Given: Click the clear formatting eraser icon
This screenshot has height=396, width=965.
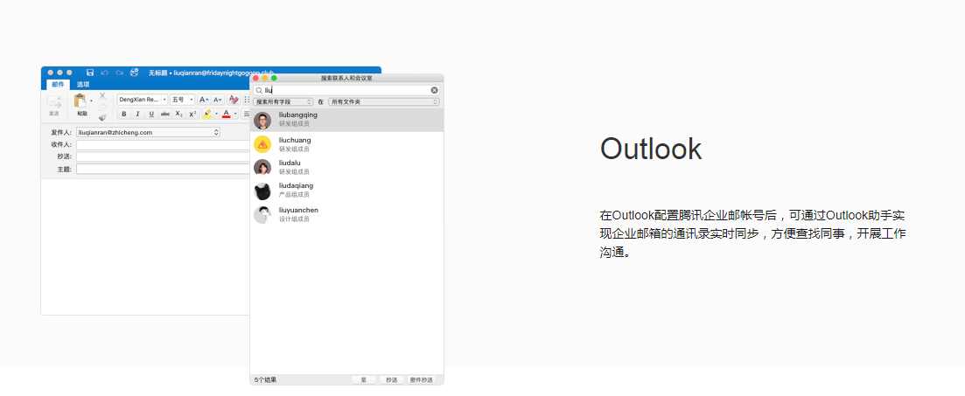Looking at the screenshot, I should (234, 100).
